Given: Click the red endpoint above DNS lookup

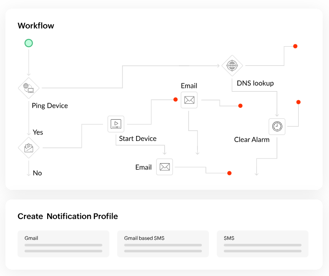Looking at the screenshot, I should tap(295, 46).
